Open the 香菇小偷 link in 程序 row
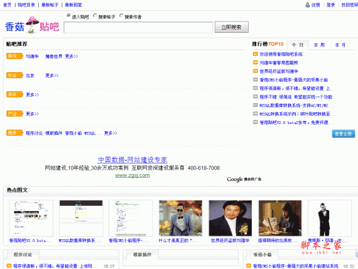This screenshot has width=358, height=269. tap(73, 133)
